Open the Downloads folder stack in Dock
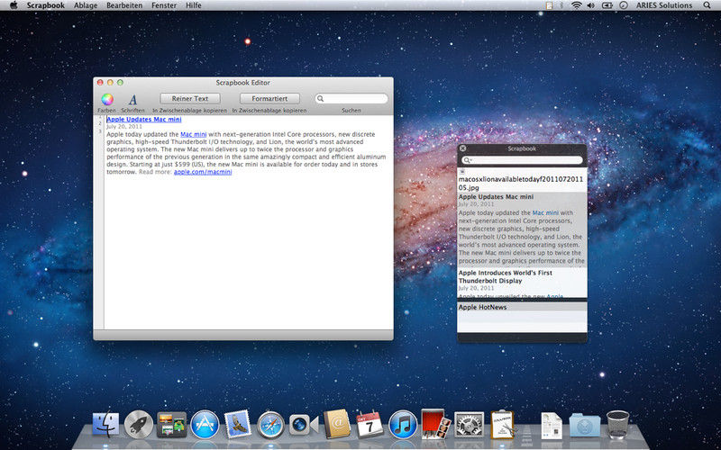This screenshot has height=450, width=721. [x=584, y=425]
